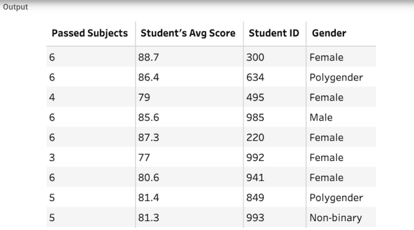Select the average score cell 81.3

[x=149, y=218]
